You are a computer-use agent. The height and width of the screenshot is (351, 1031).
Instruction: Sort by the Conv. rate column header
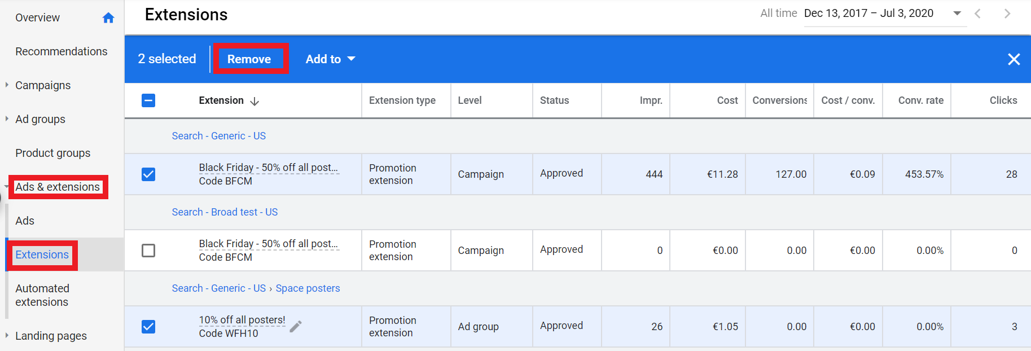point(921,100)
